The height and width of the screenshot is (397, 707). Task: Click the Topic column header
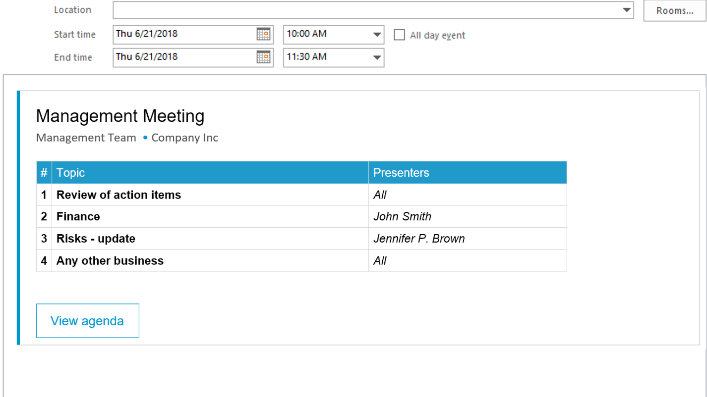[x=210, y=172]
